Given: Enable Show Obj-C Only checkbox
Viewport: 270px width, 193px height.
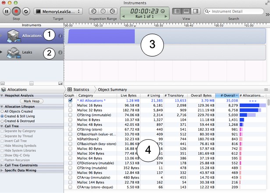Looking at the screenshot, I should click(x=2, y=155).
